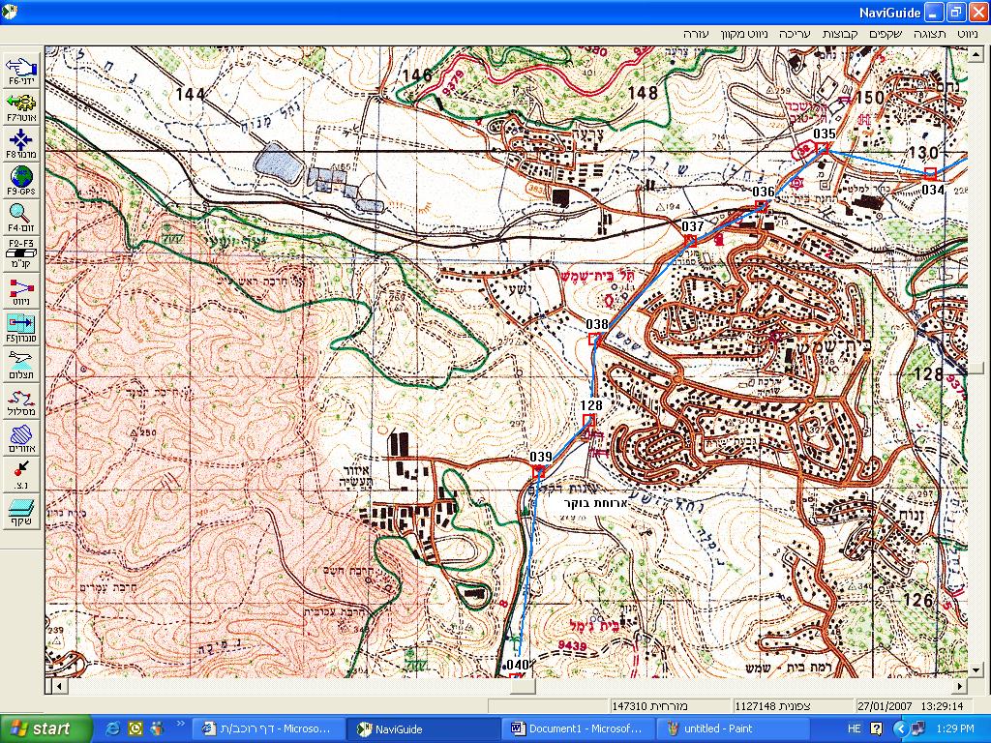991x743 pixels.
Task: Activate the automatic mode tool (F7)
Action: pyautogui.click(x=21, y=104)
